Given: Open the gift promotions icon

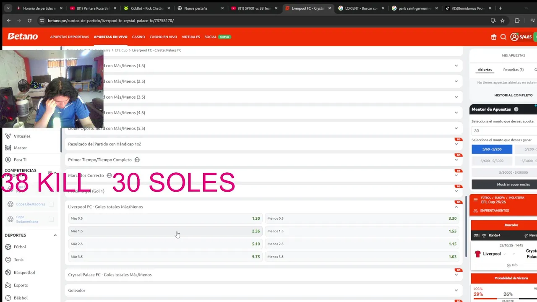Looking at the screenshot, I should pos(494,37).
